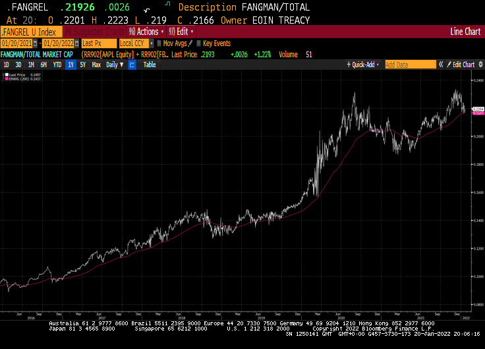Viewport: 485px width, 349px height.
Task: Click the .FANGREL U Index security field
Action: 31,32
